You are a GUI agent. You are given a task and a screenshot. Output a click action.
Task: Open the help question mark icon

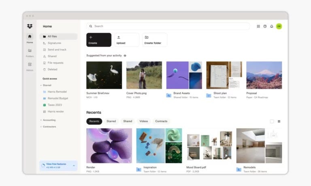pos(265,26)
